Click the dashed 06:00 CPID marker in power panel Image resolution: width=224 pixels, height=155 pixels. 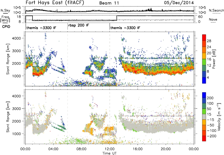click(x=67, y=59)
